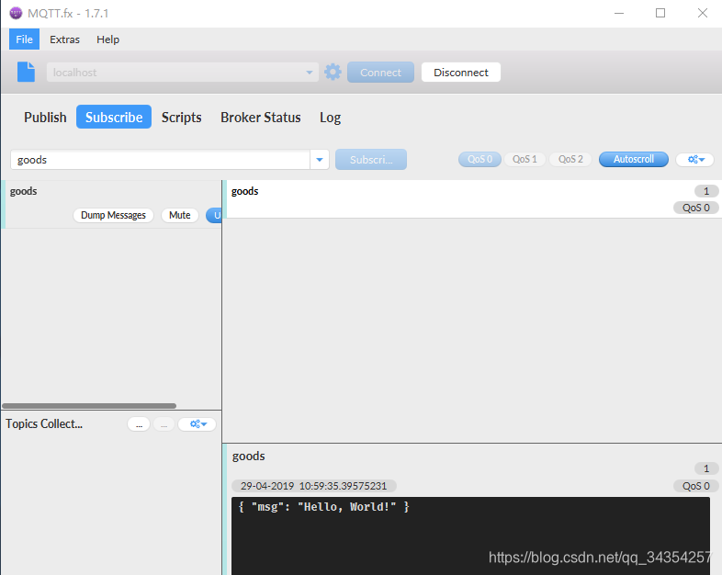Expand the goods topic dropdown arrow
This screenshot has width=722, height=575.
[x=320, y=160]
